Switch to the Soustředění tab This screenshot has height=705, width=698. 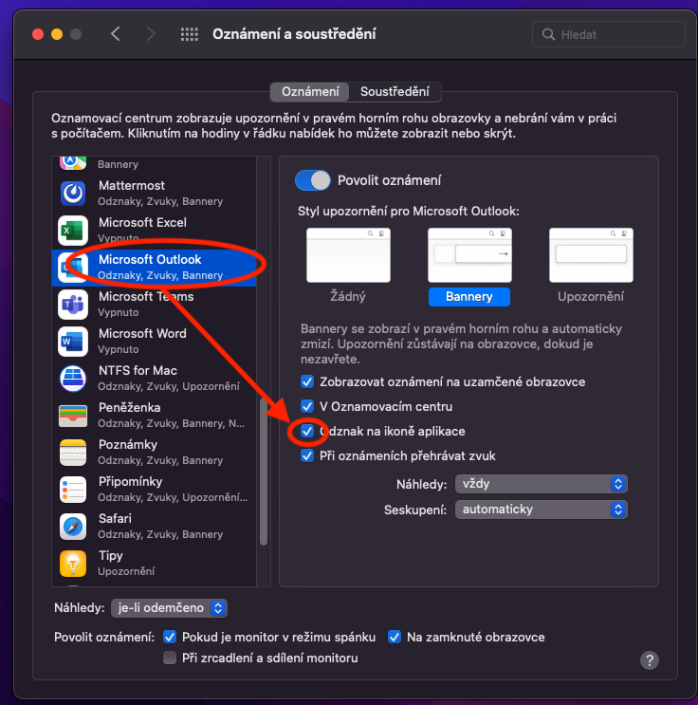[x=395, y=92]
